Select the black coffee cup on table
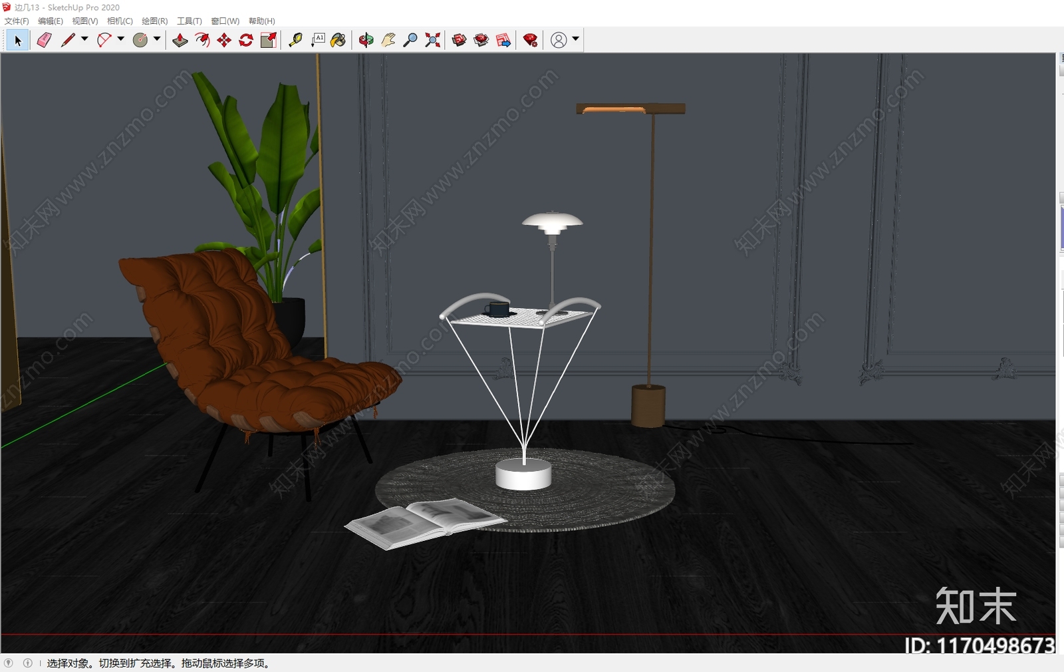This screenshot has height=672, width=1064. [x=497, y=309]
